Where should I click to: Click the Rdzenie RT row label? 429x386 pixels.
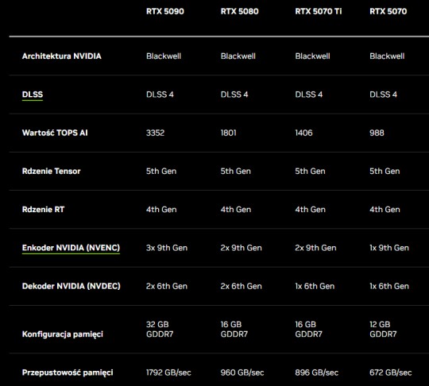click(43, 209)
